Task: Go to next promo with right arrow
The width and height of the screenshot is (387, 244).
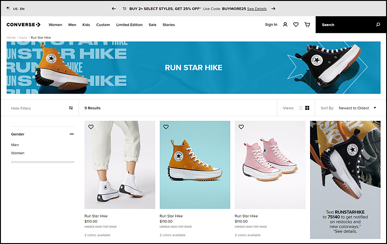Action: pos(273,9)
